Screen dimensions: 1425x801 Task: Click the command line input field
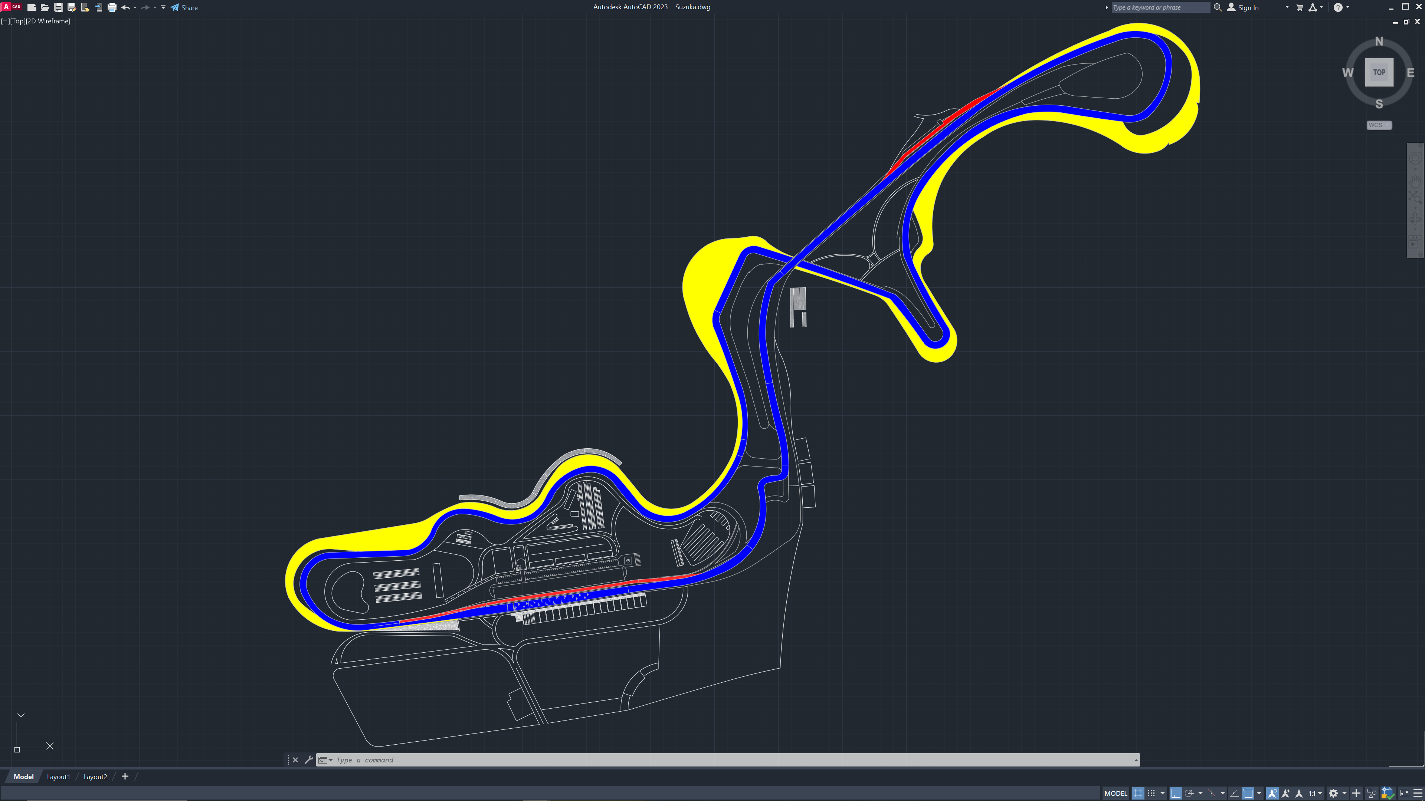point(719,760)
